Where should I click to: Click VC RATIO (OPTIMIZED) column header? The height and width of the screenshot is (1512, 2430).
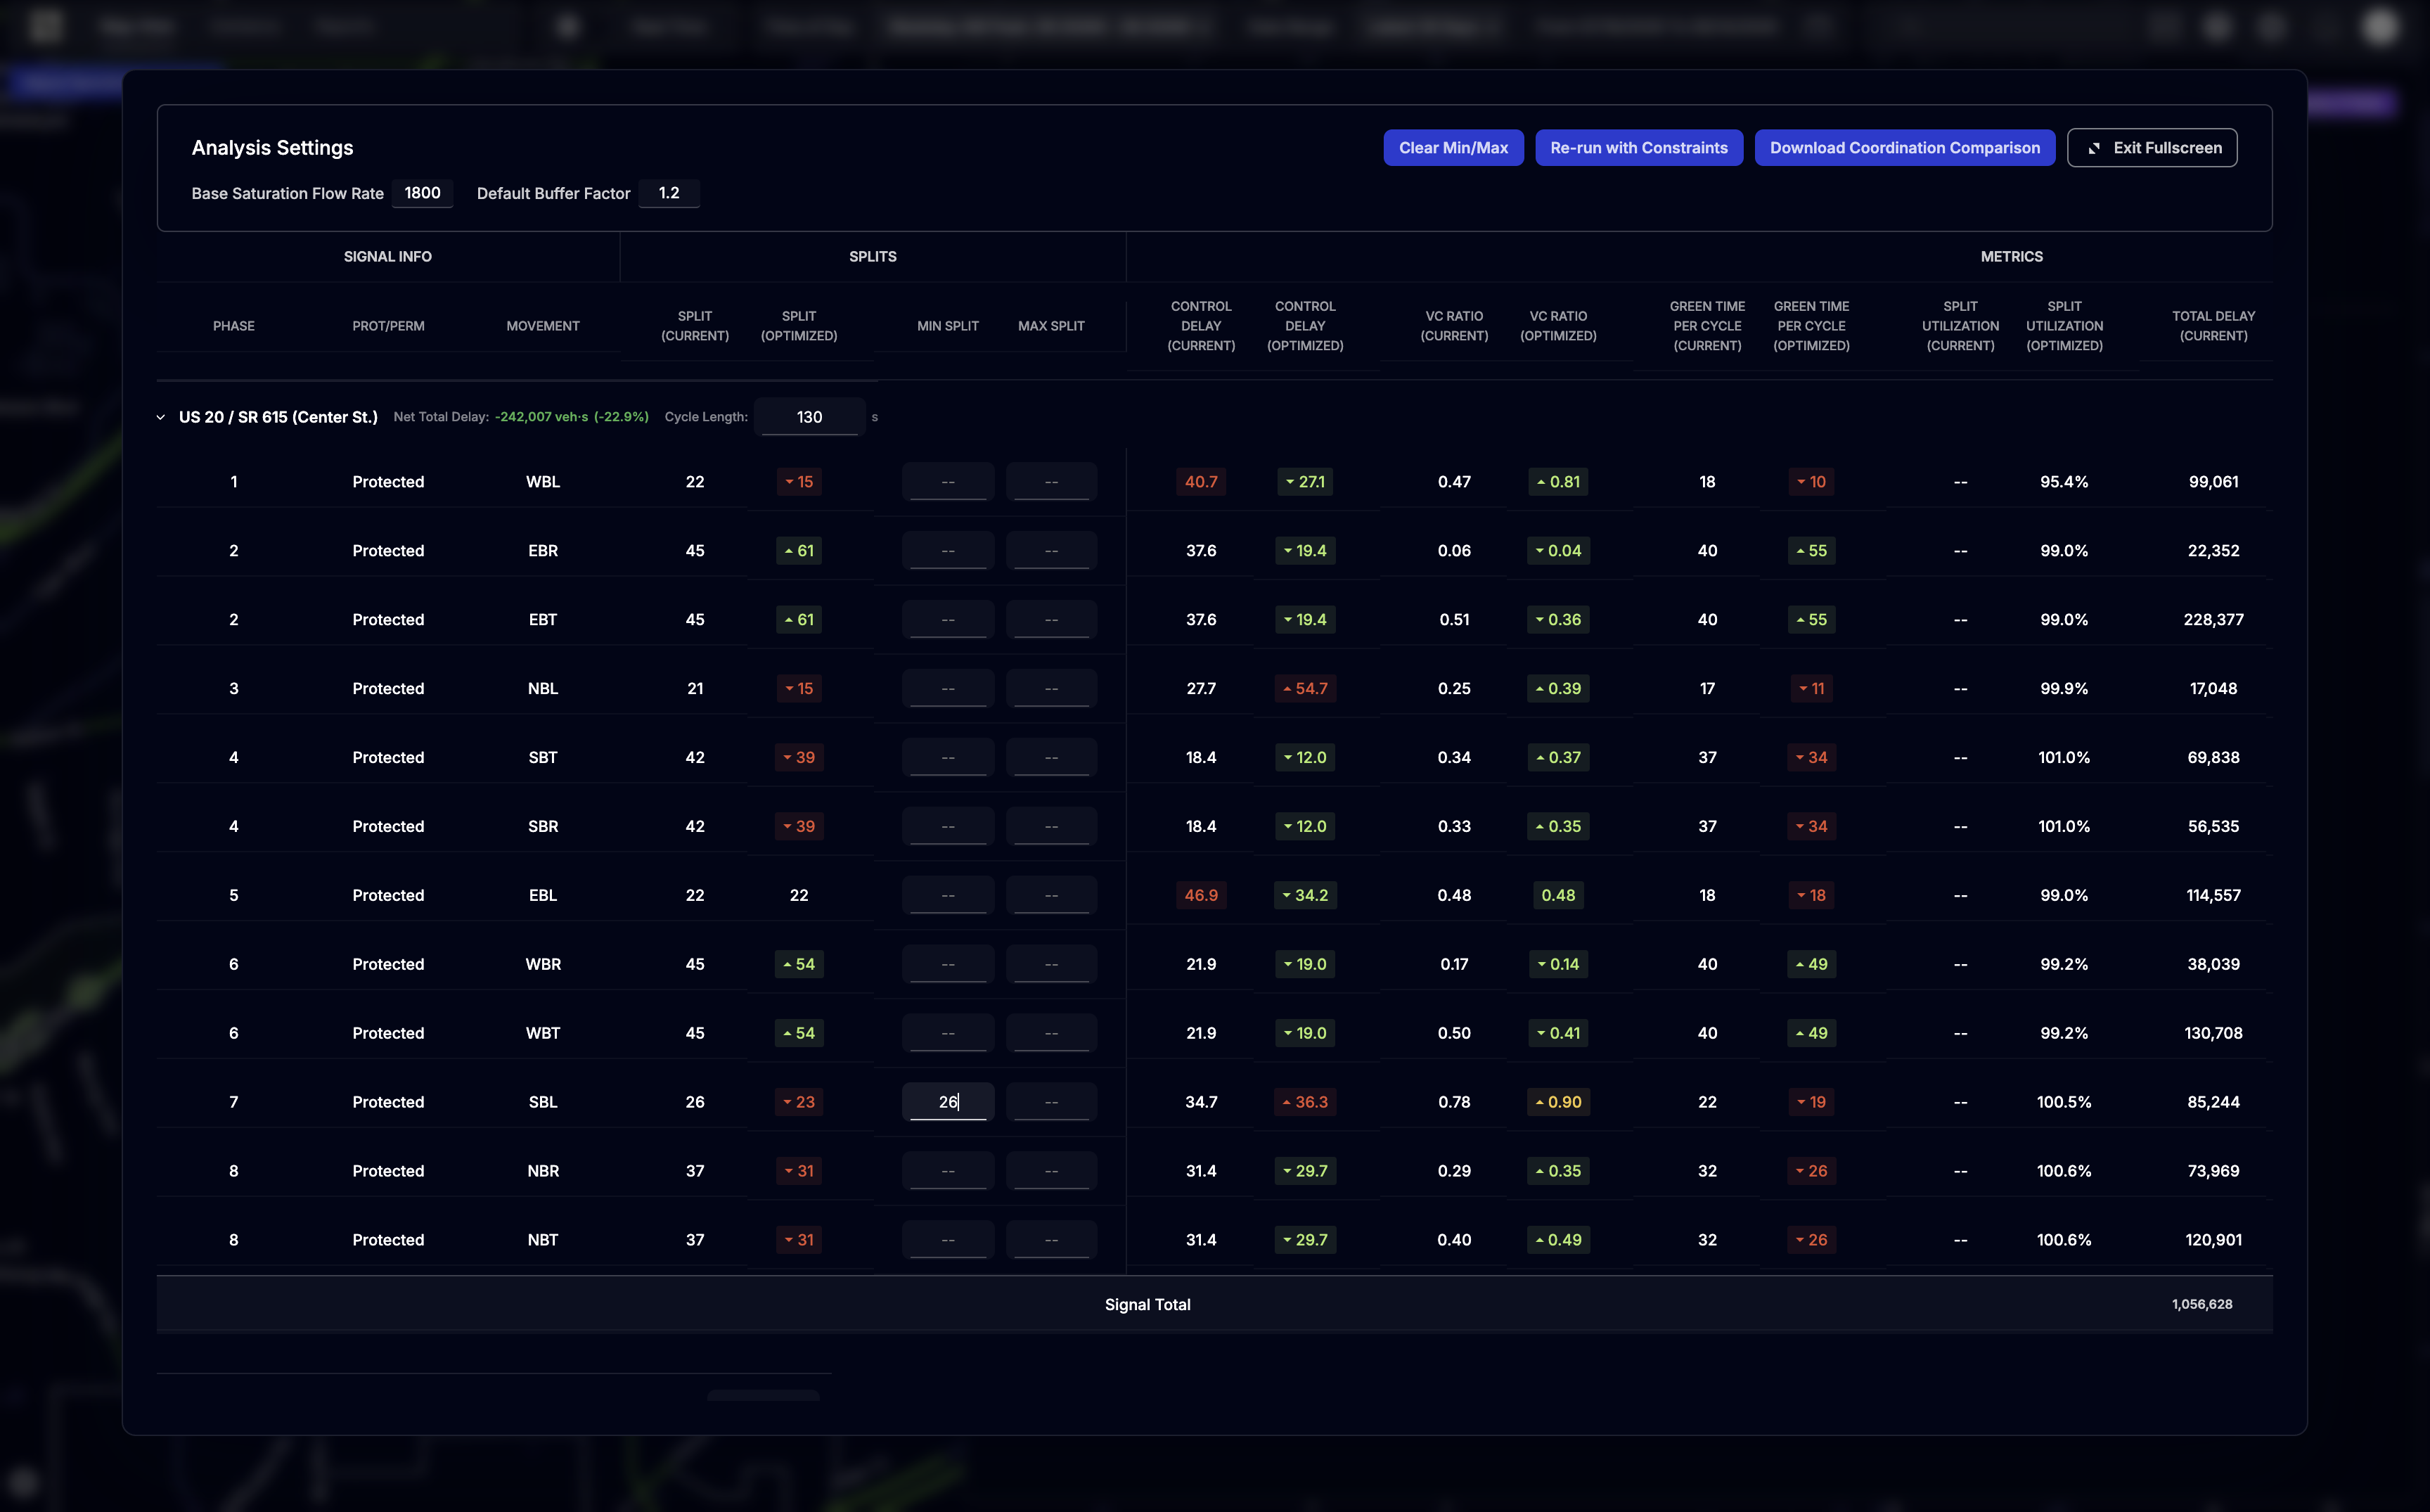pos(1557,326)
